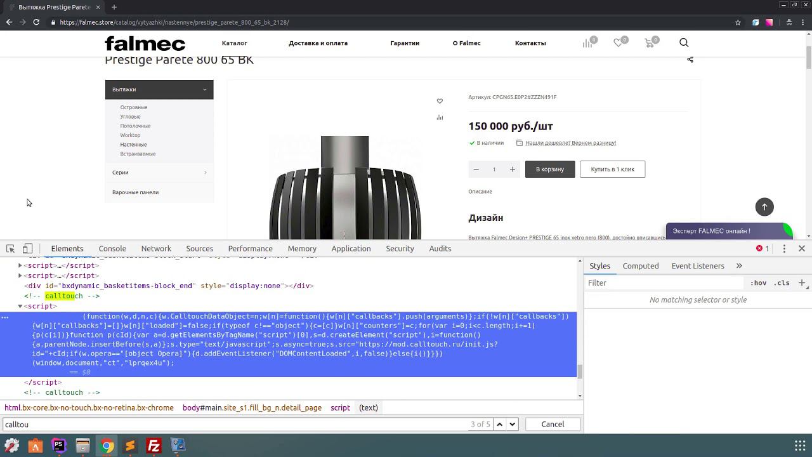
Task: Select the html breadcrumb in DevTools
Action: click(89, 407)
